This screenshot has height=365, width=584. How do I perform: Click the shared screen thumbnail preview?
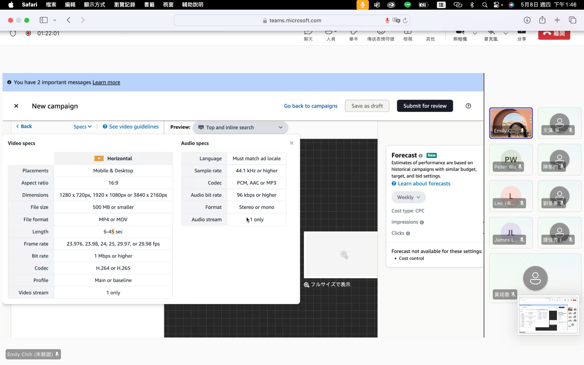pyautogui.click(x=548, y=315)
